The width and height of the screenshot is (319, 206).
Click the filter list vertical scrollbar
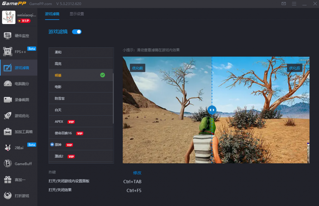click(113, 98)
